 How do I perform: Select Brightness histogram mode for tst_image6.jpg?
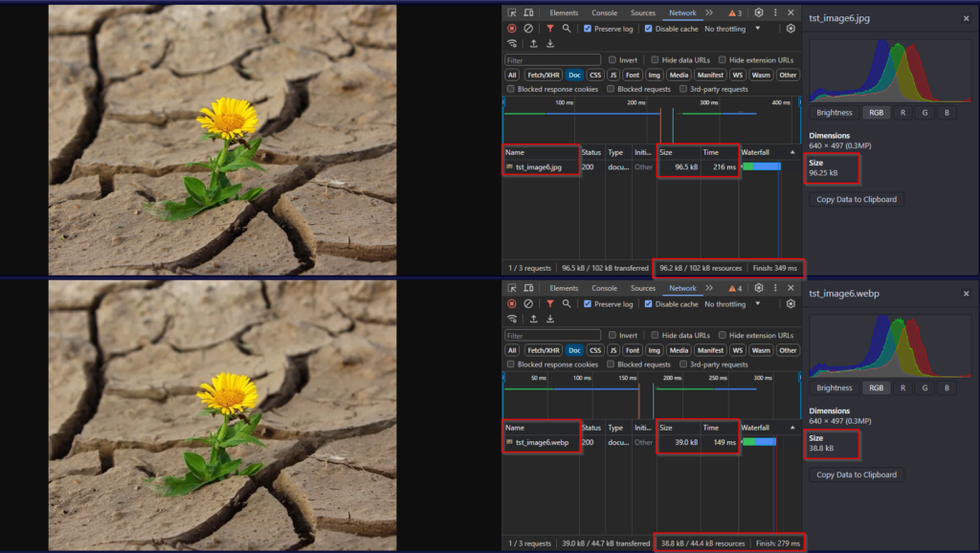[835, 113]
